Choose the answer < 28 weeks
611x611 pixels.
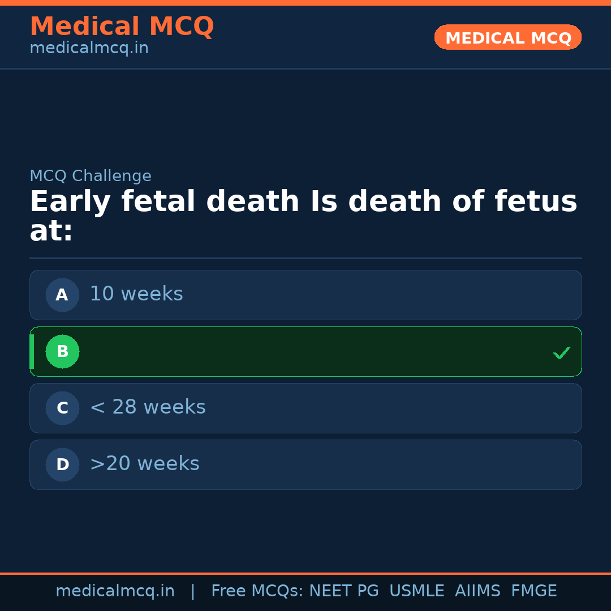(148, 407)
